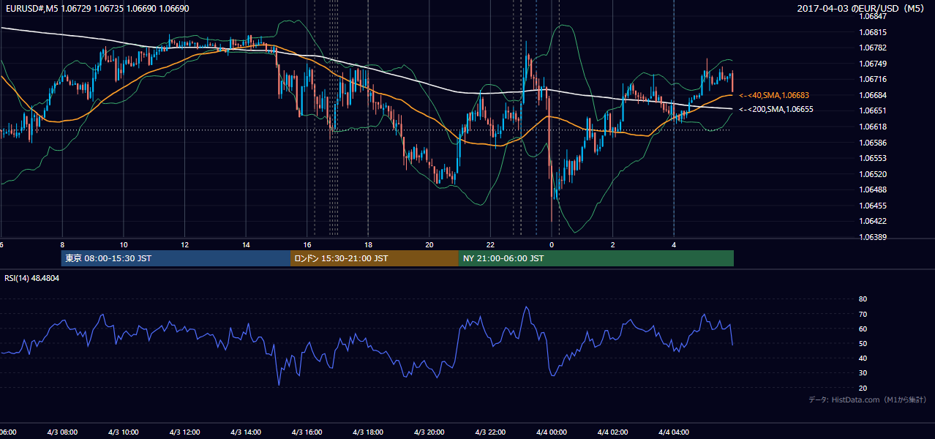Image resolution: width=935 pixels, height=439 pixels.
Task: Click price axis value 1.06618
Action: [x=873, y=127]
